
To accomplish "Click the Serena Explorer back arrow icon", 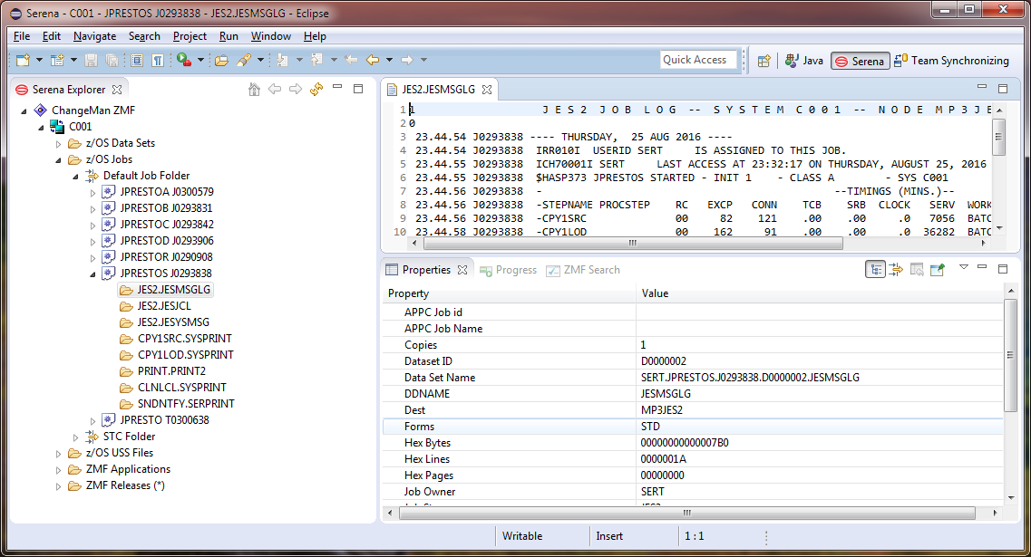I will pos(275,89).
